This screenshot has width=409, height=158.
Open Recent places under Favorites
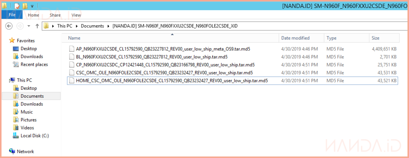(x=34, y=64)
